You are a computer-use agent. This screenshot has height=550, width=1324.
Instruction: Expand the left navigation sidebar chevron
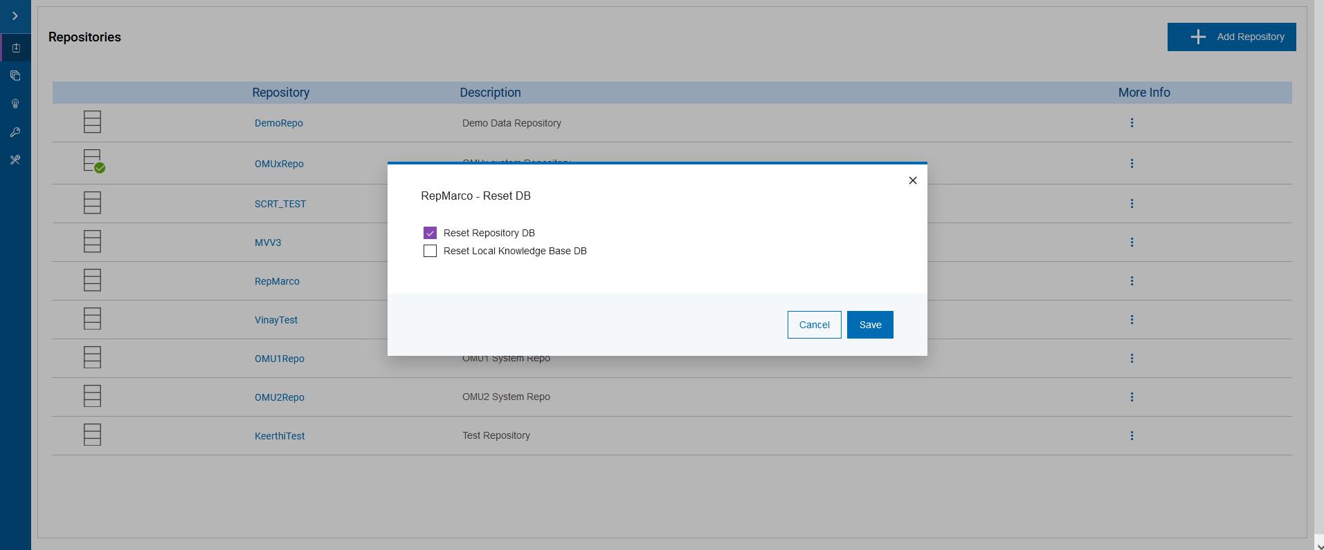(15, 16)
